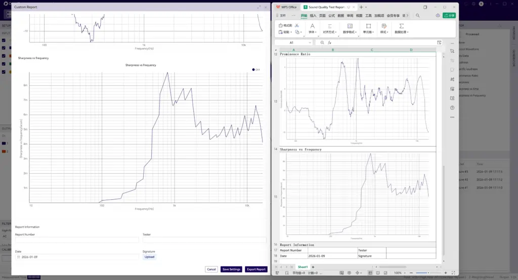Select the Sheet1 tab

pyautogui.click(x=303, y=267)
